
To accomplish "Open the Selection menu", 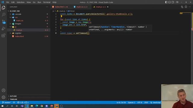I will pos(21,2).
